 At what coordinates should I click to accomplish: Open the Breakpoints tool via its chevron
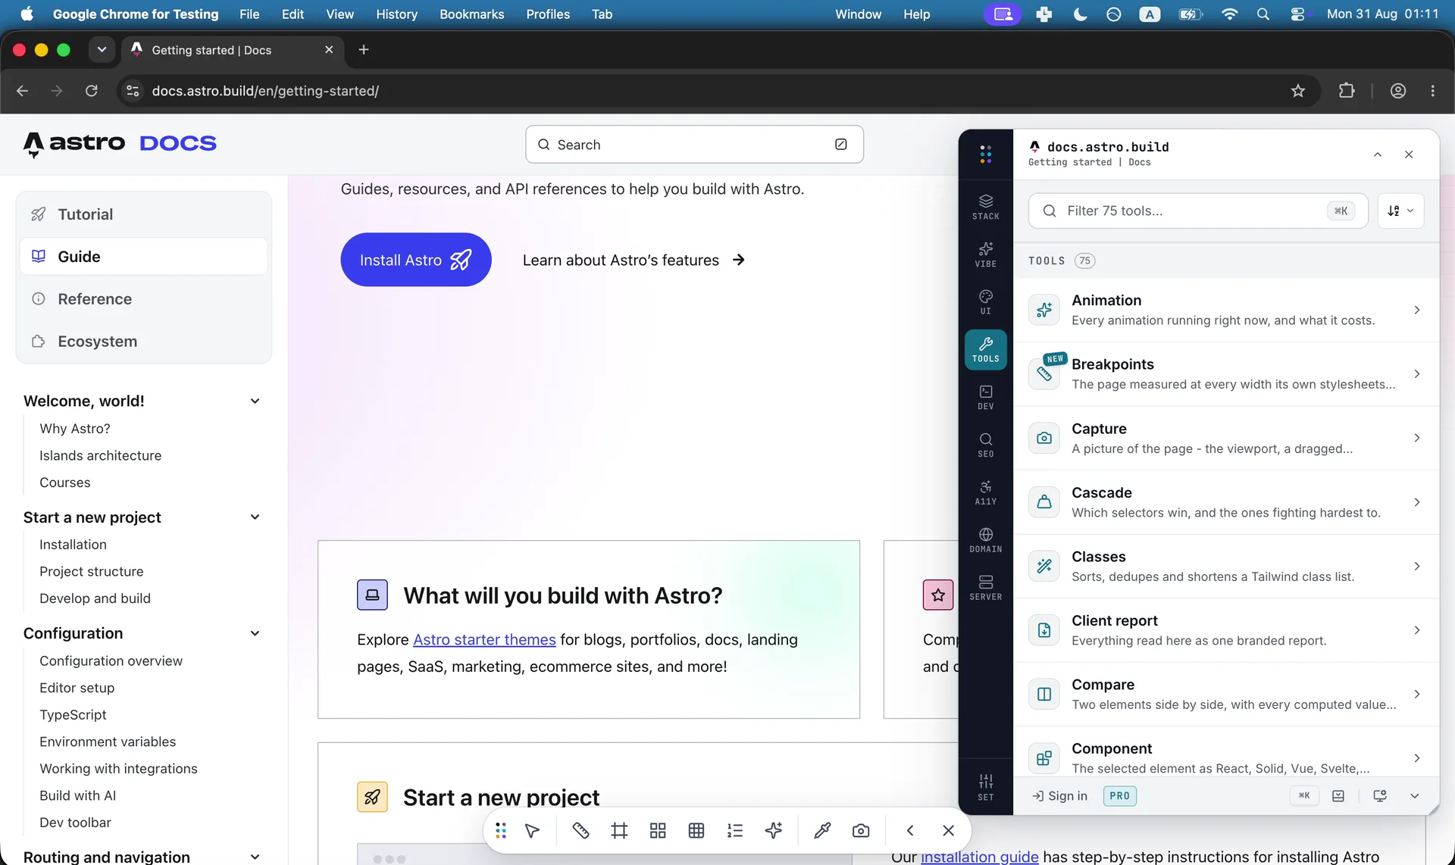click(x=1416, y=374)
